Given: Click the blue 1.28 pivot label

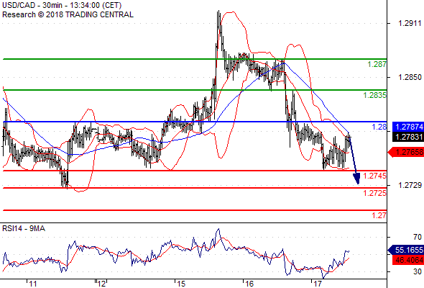Looking at the screenshot, I should point(379,127).
